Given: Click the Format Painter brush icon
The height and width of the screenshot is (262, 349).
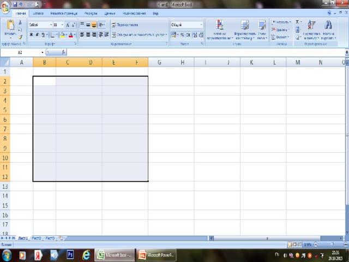Looking at the screenshot, I should [x=20, y=37].
